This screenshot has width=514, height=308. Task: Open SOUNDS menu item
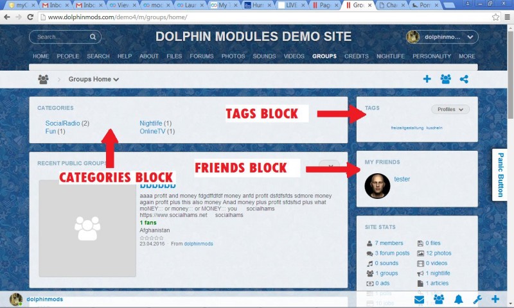tap(264, 56)
